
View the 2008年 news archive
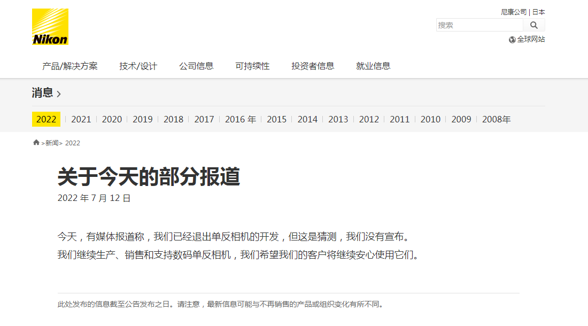[x=496, y=119]
